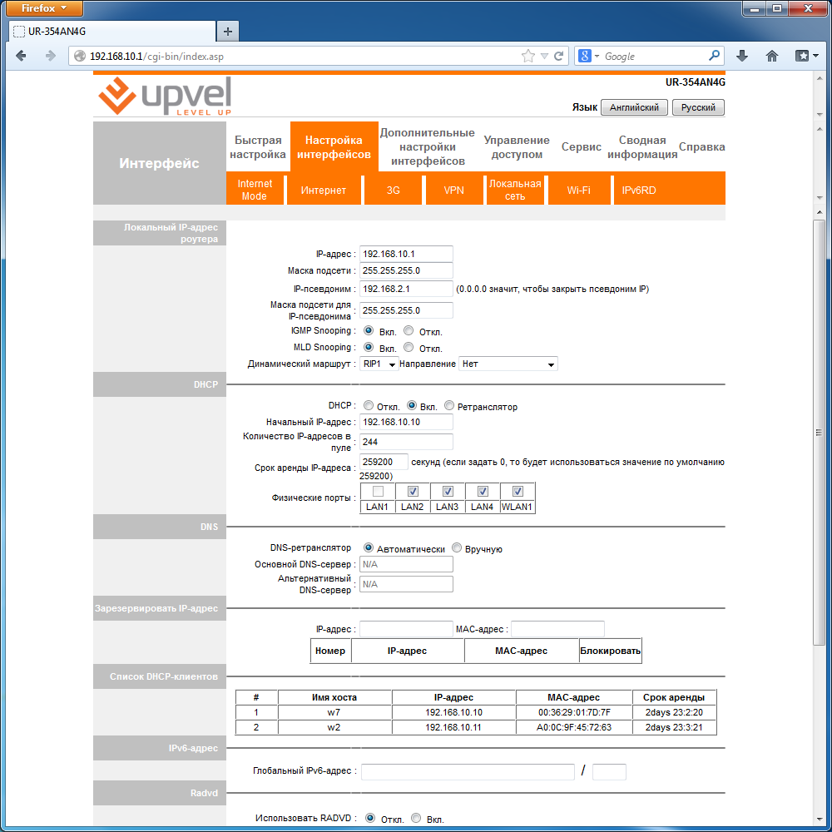
Task: Open the Справка tab
Action: click(x=701, y=147)
